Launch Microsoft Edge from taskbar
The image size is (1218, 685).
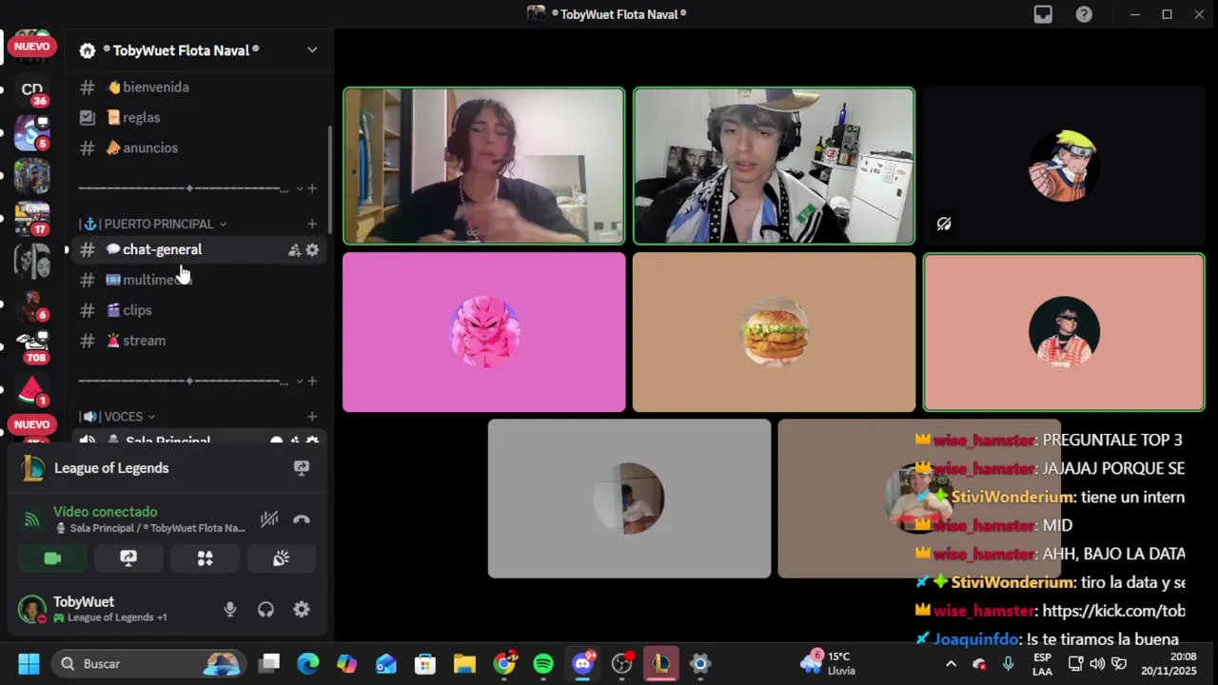tap(308, 663)
